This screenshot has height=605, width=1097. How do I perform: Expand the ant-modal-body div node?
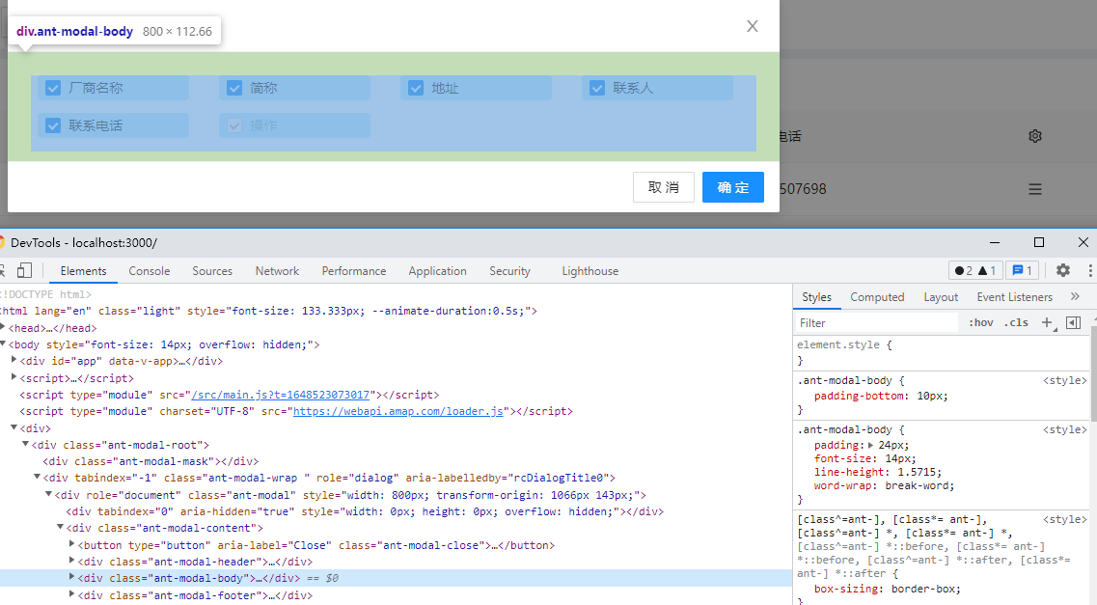point(72,577)
